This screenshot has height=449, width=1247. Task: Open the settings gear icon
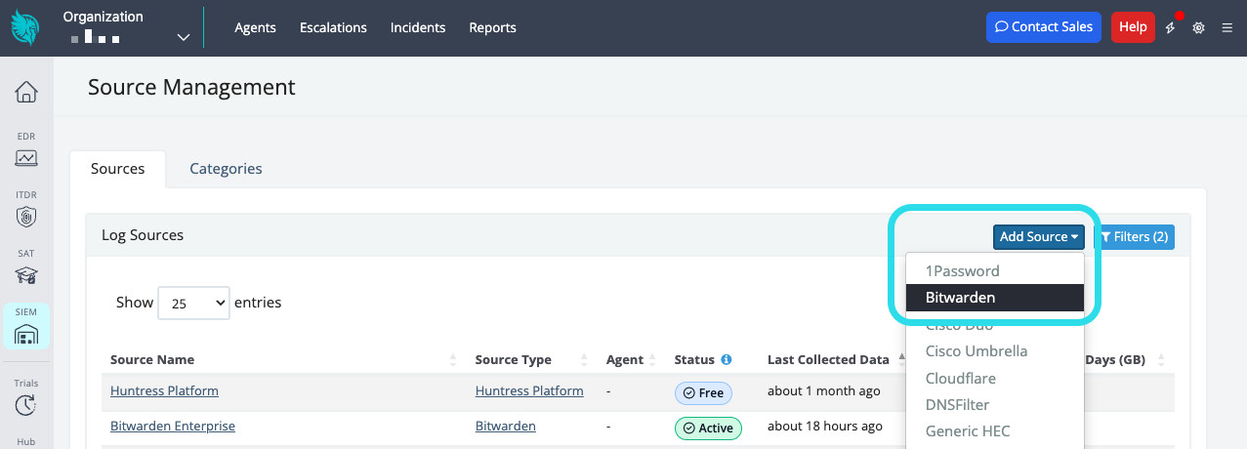[1198, 27]
